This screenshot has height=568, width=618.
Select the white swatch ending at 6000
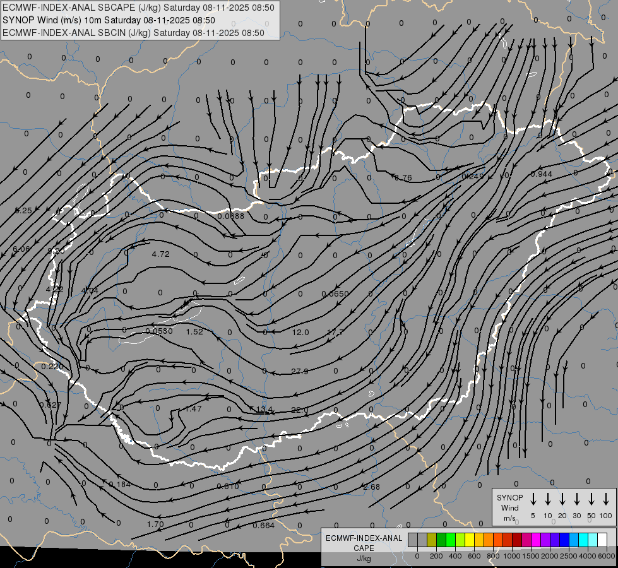click(x=602, y=540)
